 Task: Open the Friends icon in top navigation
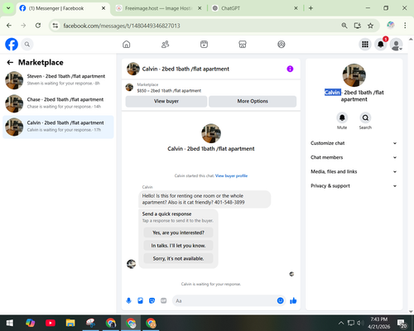[x=165, y=44]
